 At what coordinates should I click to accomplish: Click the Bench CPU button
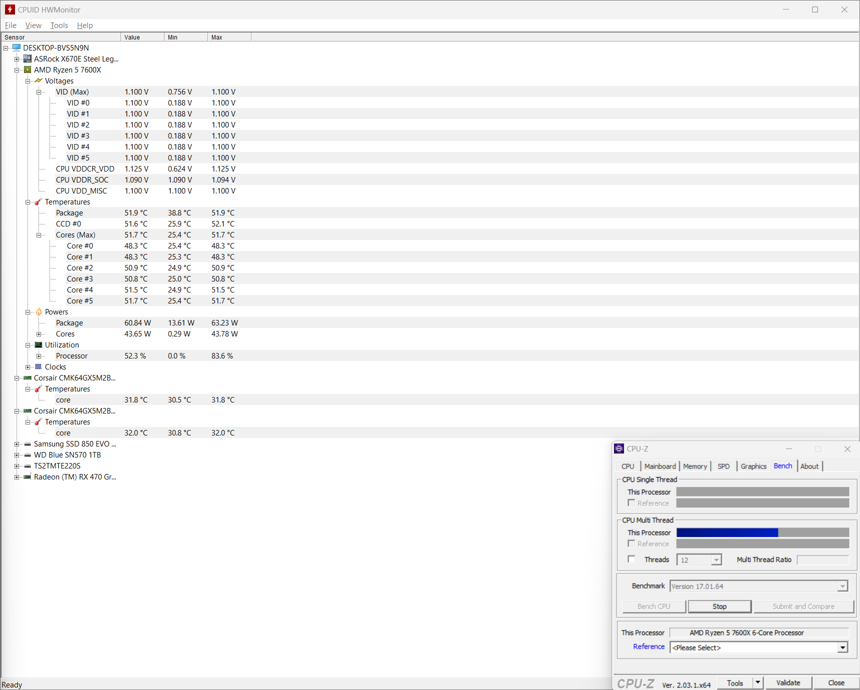coord(654,606)
